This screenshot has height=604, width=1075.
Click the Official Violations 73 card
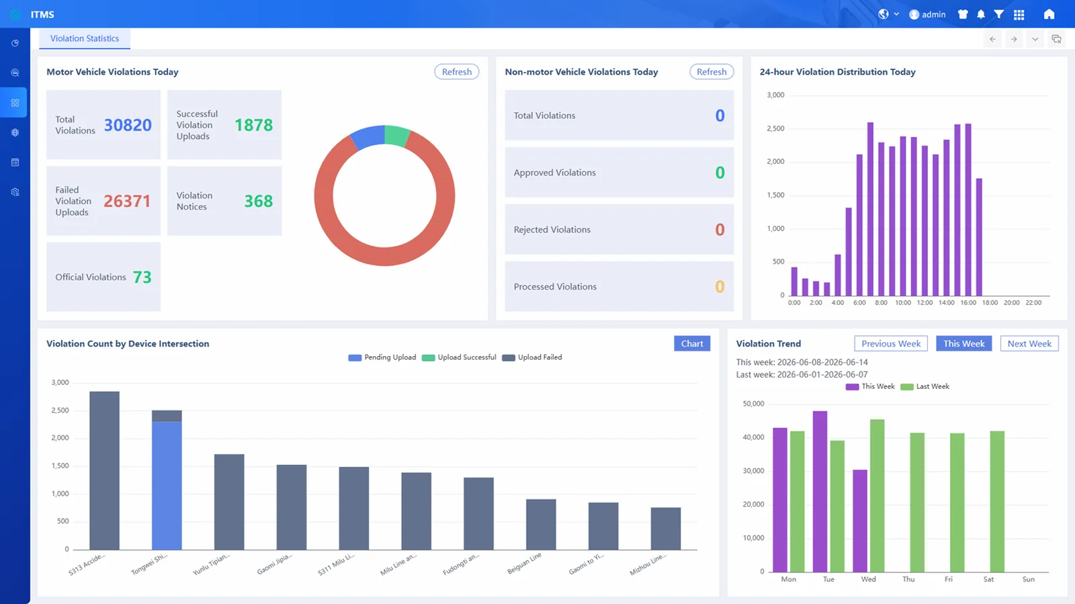(103, 277)
